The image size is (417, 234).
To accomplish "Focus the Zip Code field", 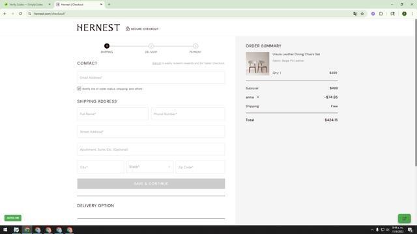I will point(200,167).
